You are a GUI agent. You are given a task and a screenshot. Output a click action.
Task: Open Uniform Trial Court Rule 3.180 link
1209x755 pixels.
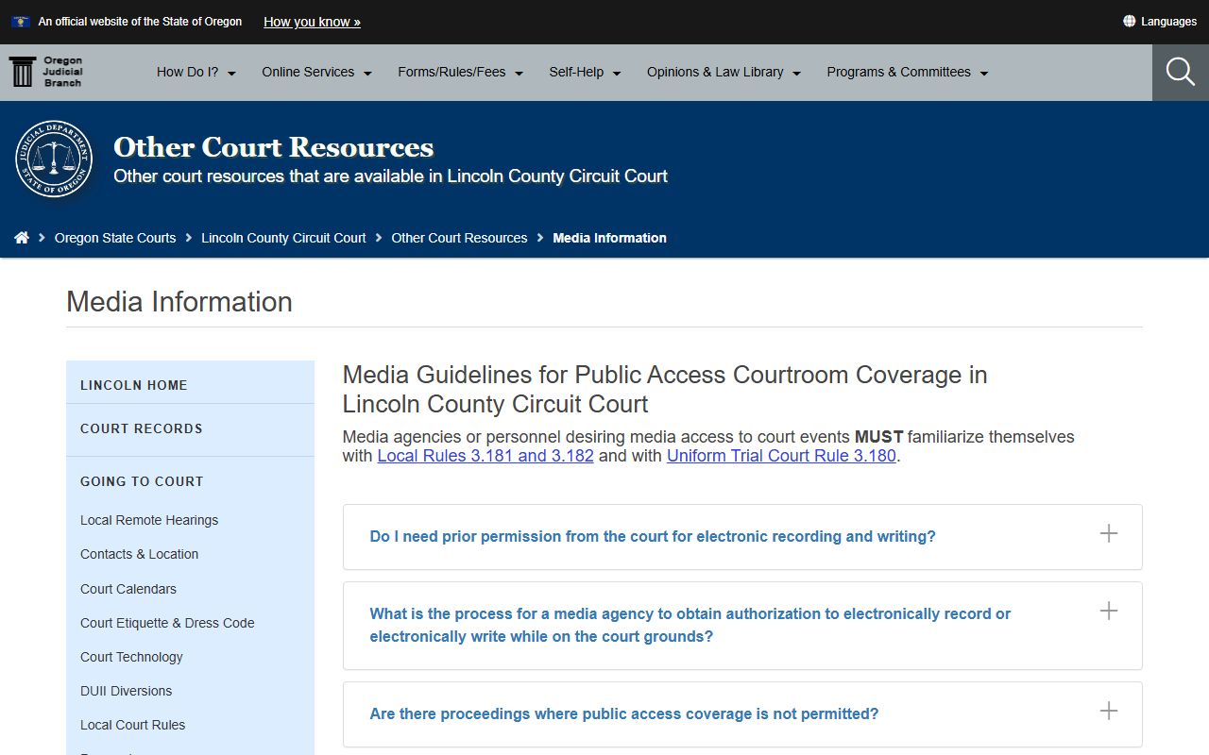[781, 456]
